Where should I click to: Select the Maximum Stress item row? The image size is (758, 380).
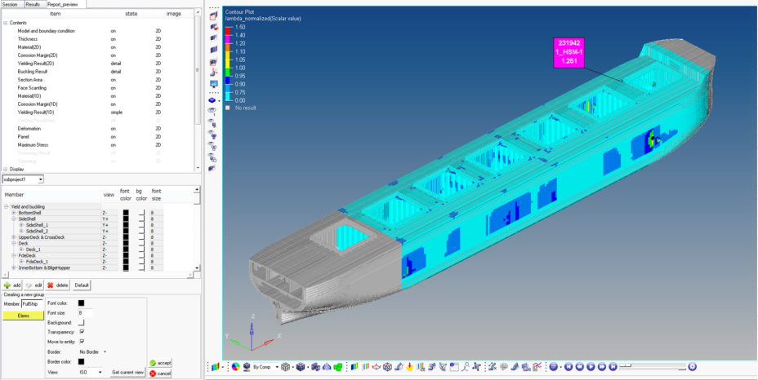click(99, 145)
